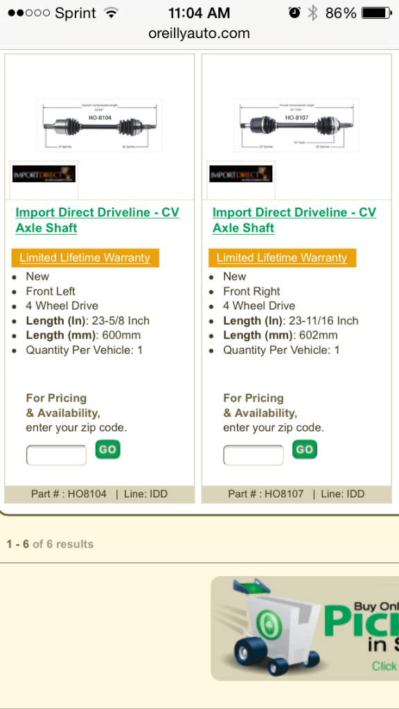Tap the 11:04 AM clock at top
399x709 pixels.
pos(199,13)
